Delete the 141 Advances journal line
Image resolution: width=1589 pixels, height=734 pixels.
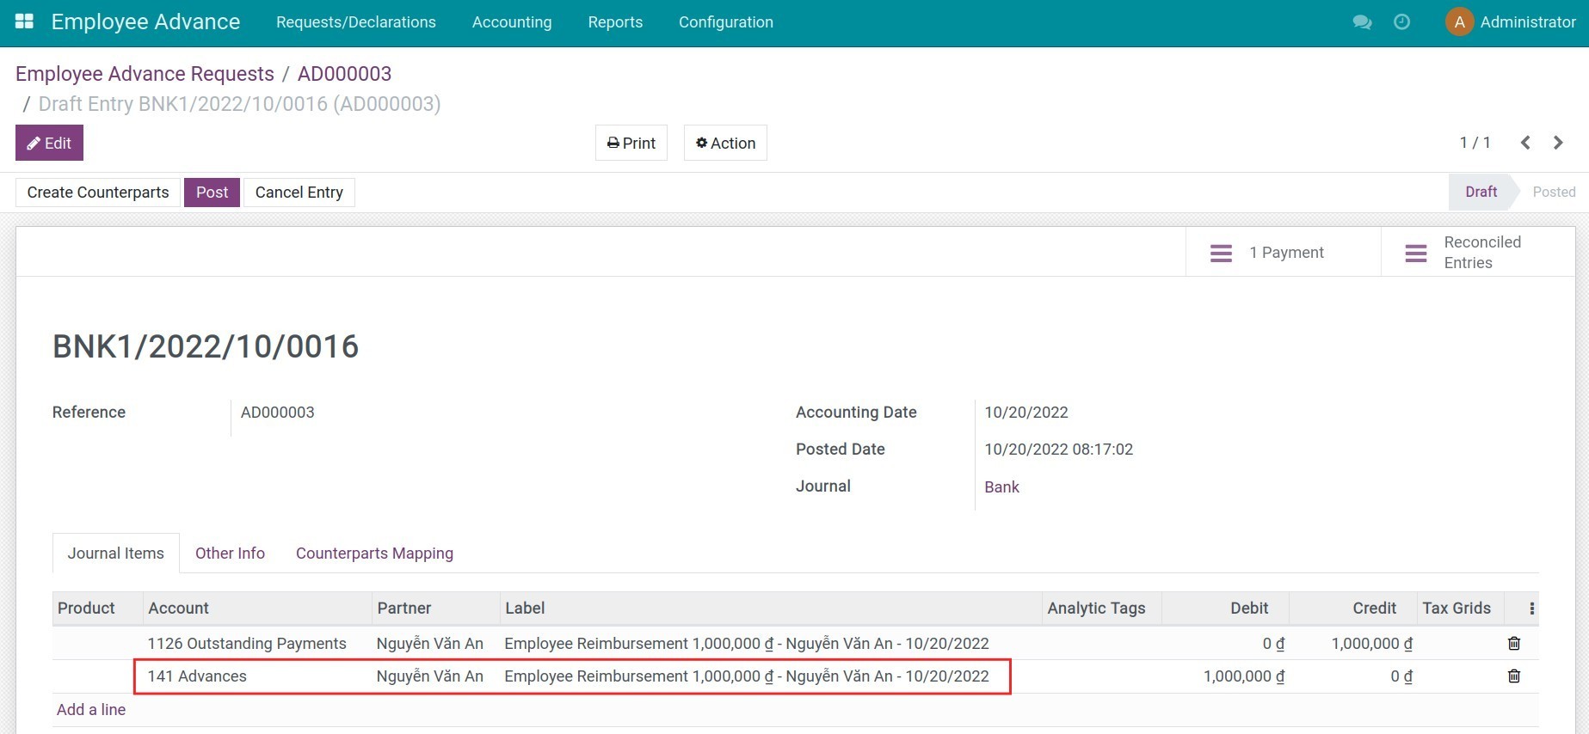click(1513, 676)
